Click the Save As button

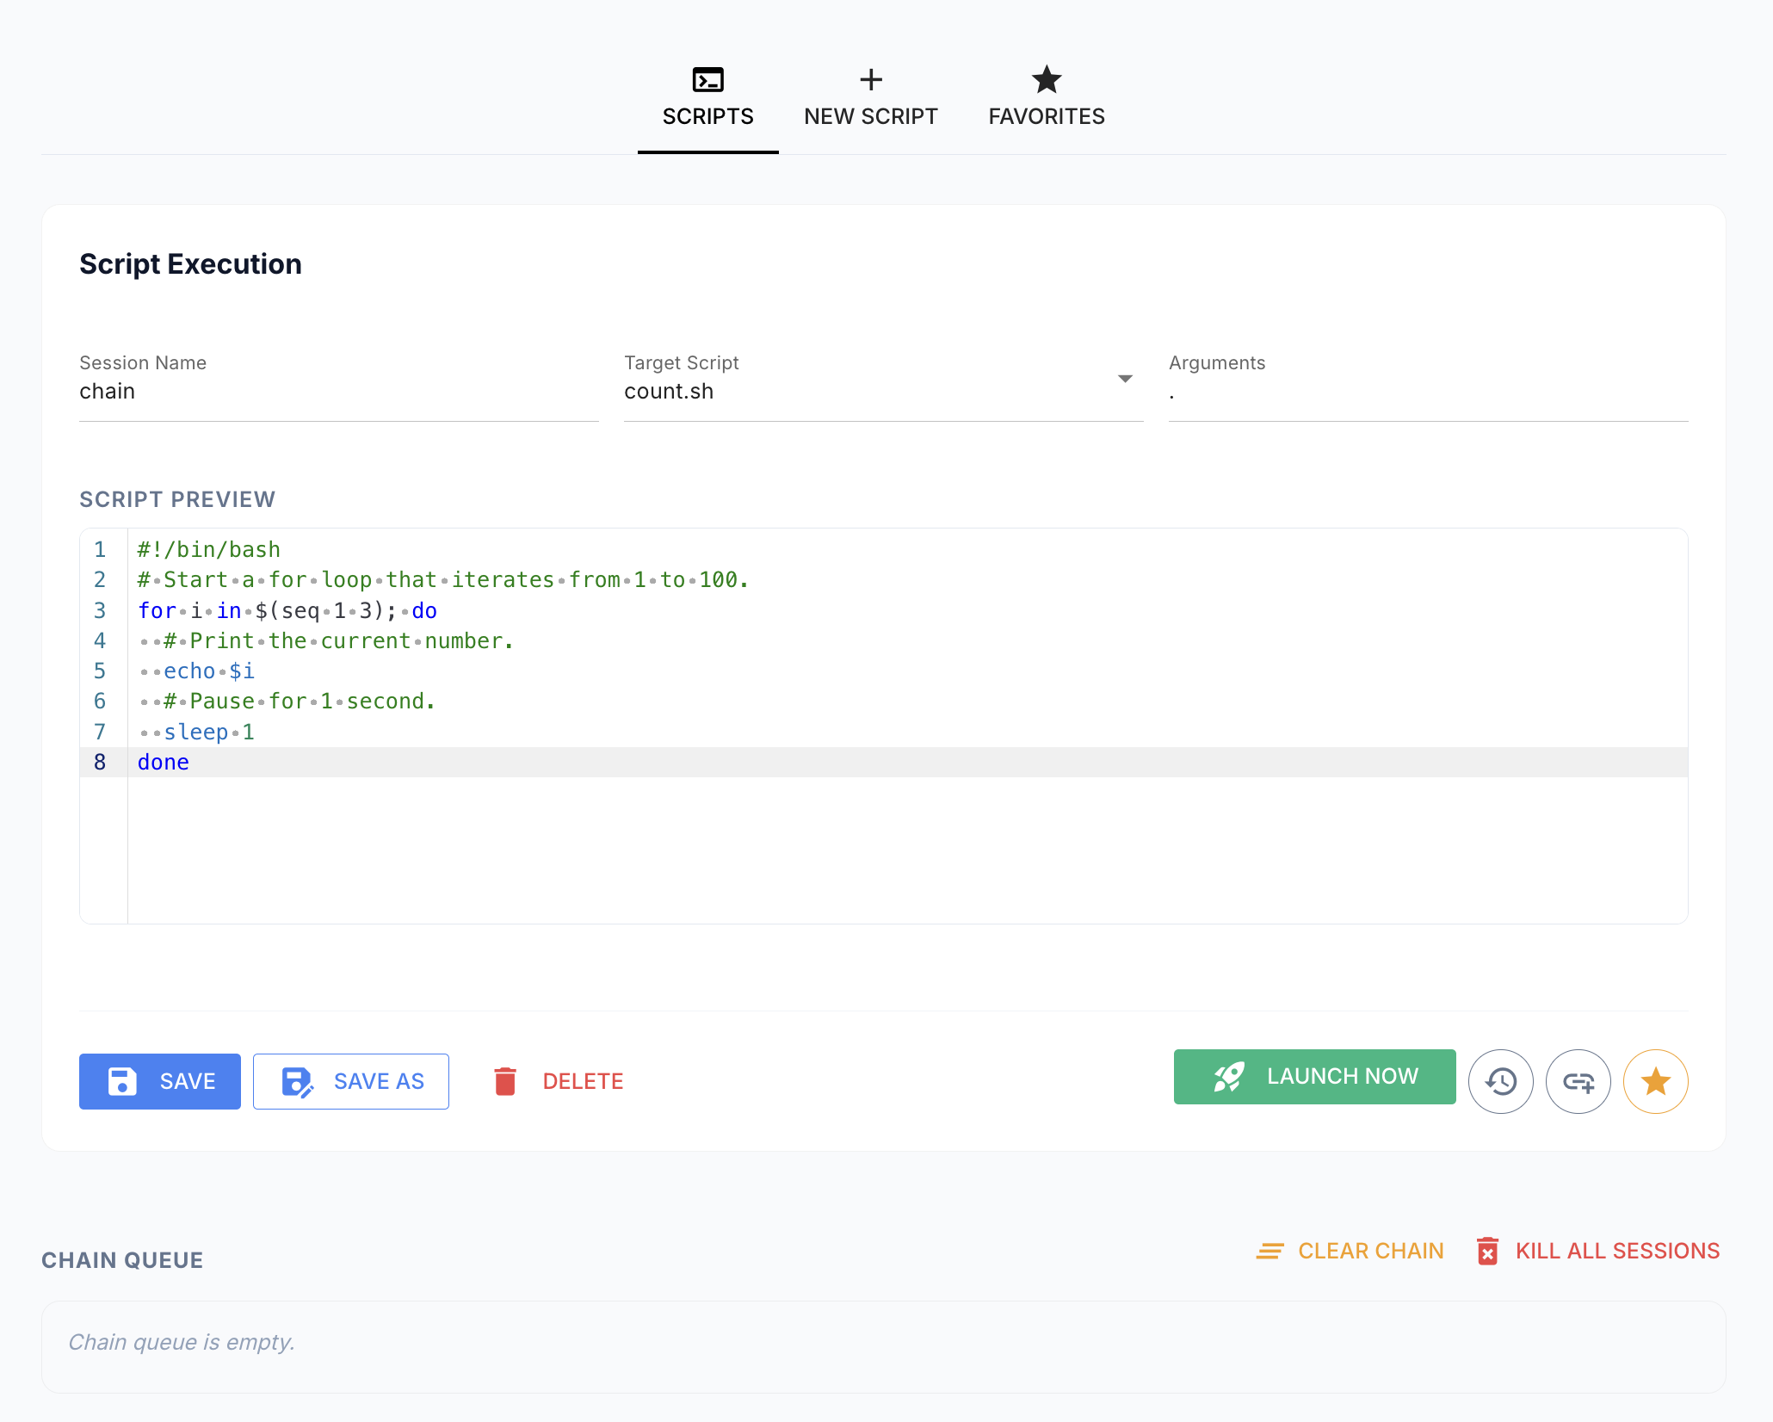point(351,1082)
